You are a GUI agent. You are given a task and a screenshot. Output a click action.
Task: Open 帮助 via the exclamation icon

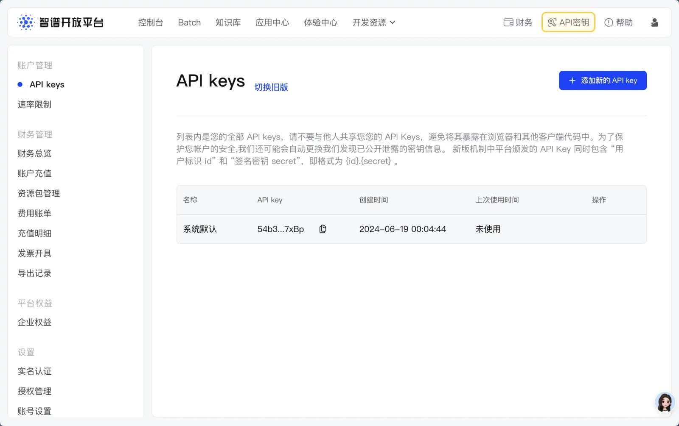tap(609, 22)
